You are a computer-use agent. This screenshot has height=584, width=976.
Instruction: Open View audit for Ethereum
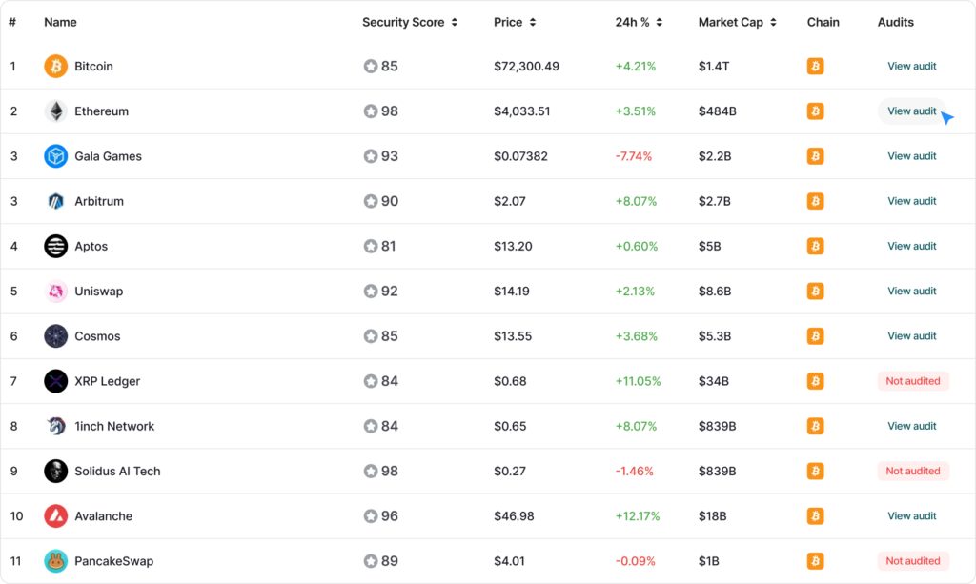pyautogui.click(x=912, y=111)
